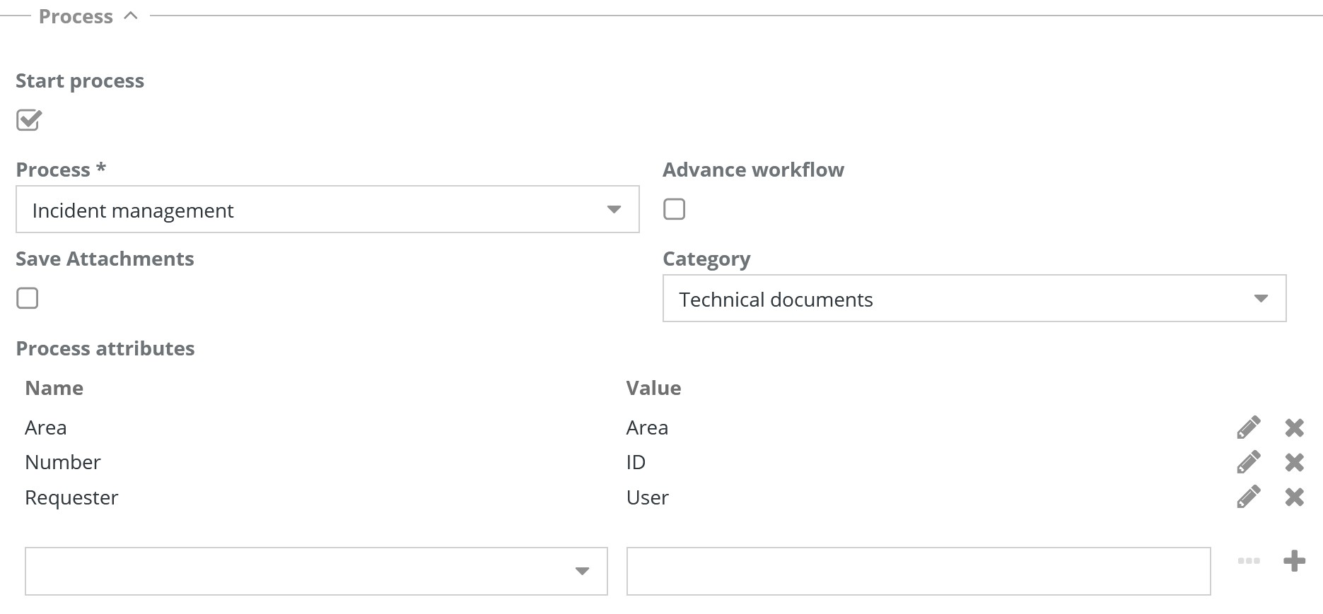Viewport: 1323px width, 614px height.
Task: Expand the empty attribute name dropdown
Action: tap(316, 571)
